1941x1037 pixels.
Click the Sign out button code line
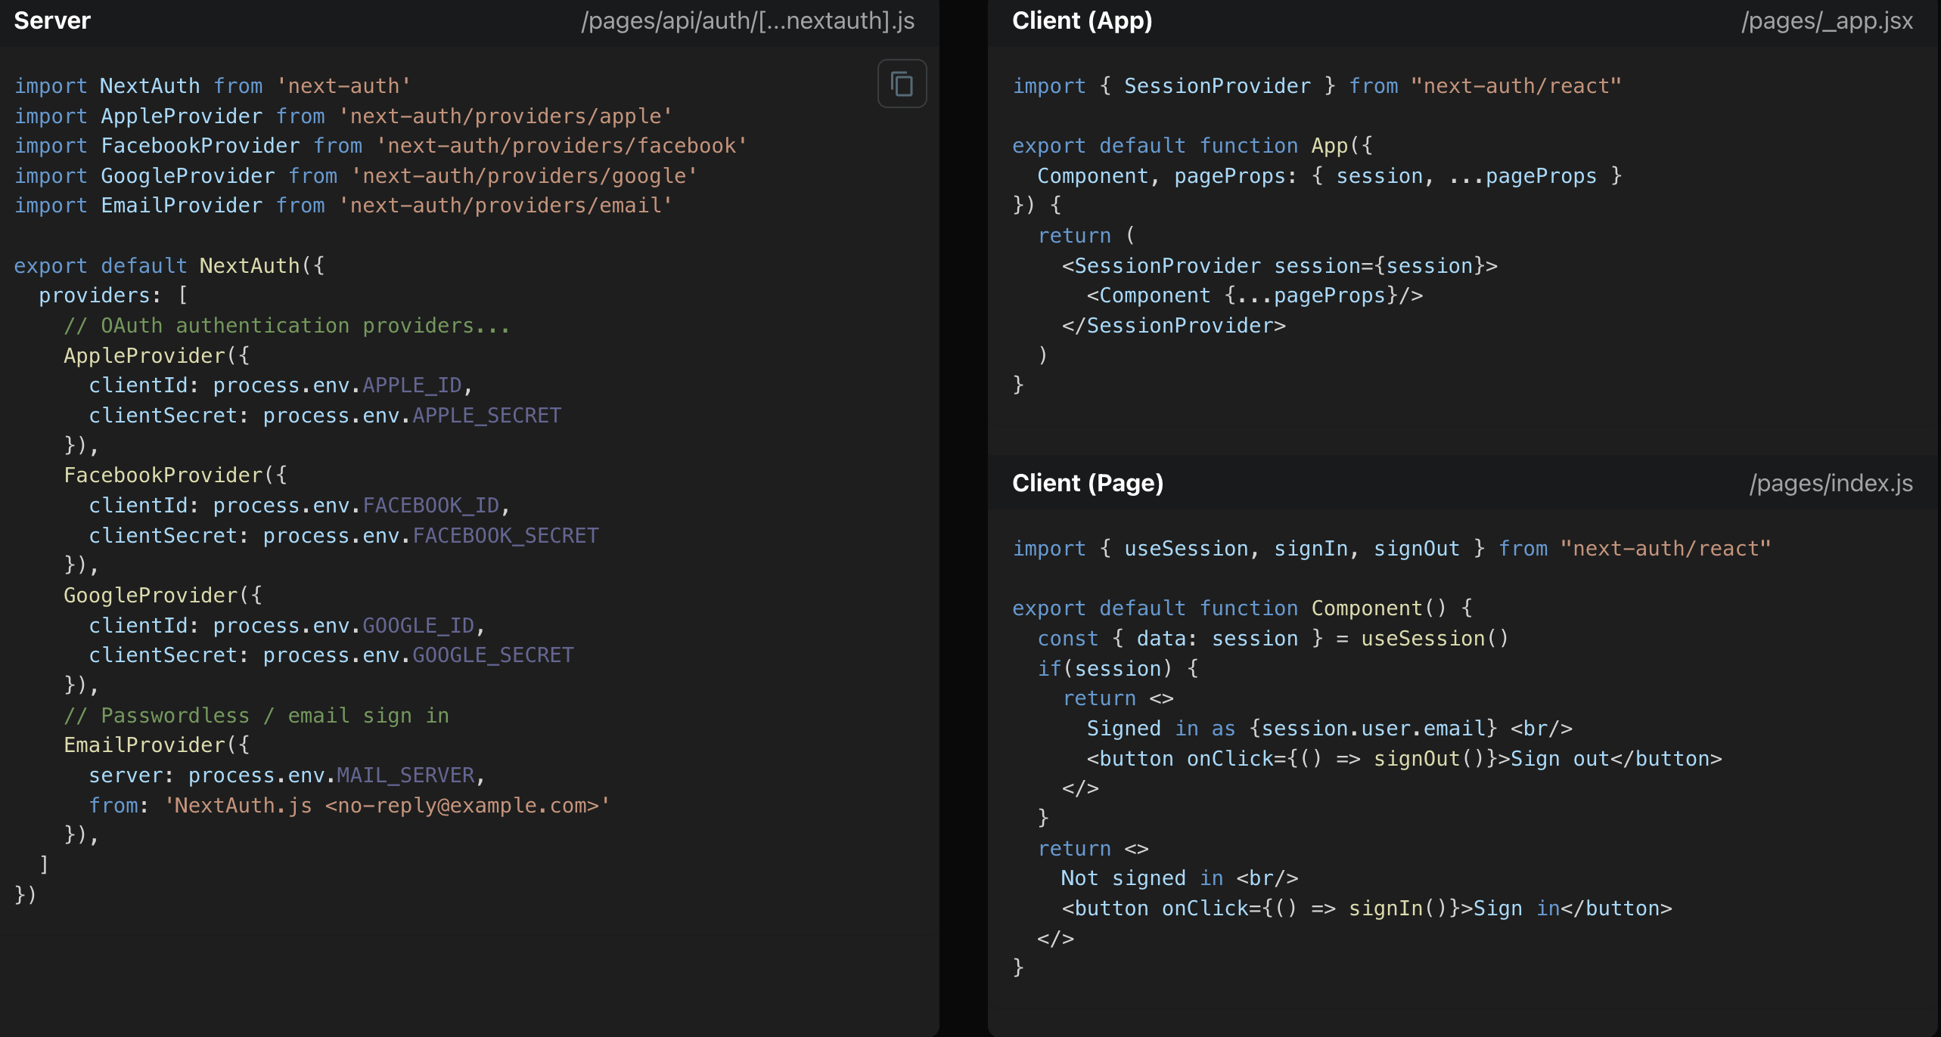[1404, 759]
